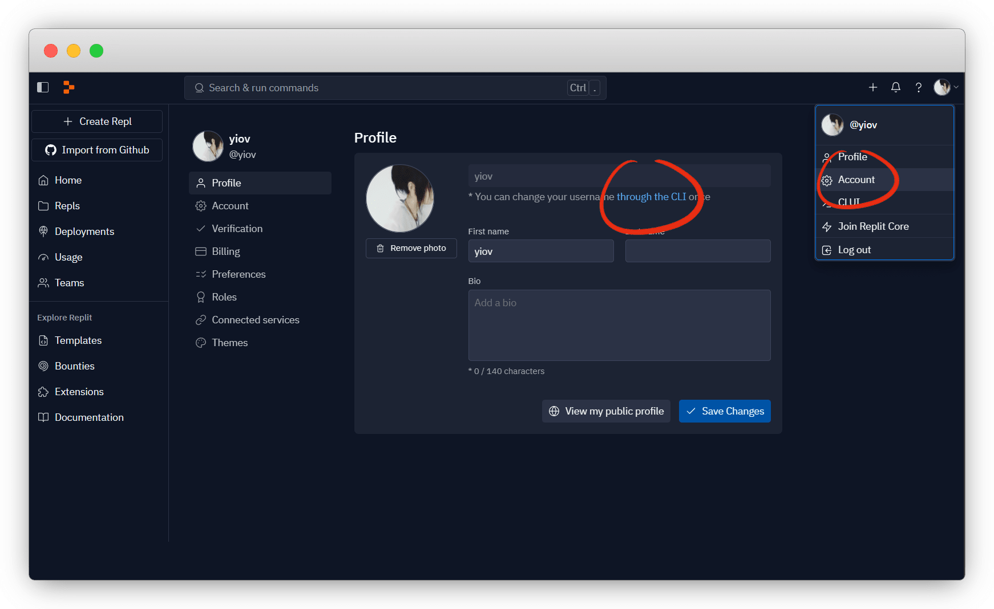The width and height of the screenshot is (994, 609).
Task: Open Bounties in the Explore sidebar
Action: click(74, 366)
